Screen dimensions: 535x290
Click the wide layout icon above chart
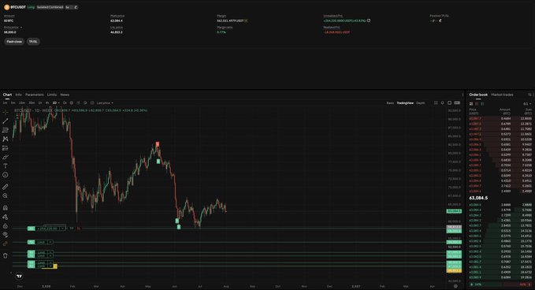click(x=457, y=102)
